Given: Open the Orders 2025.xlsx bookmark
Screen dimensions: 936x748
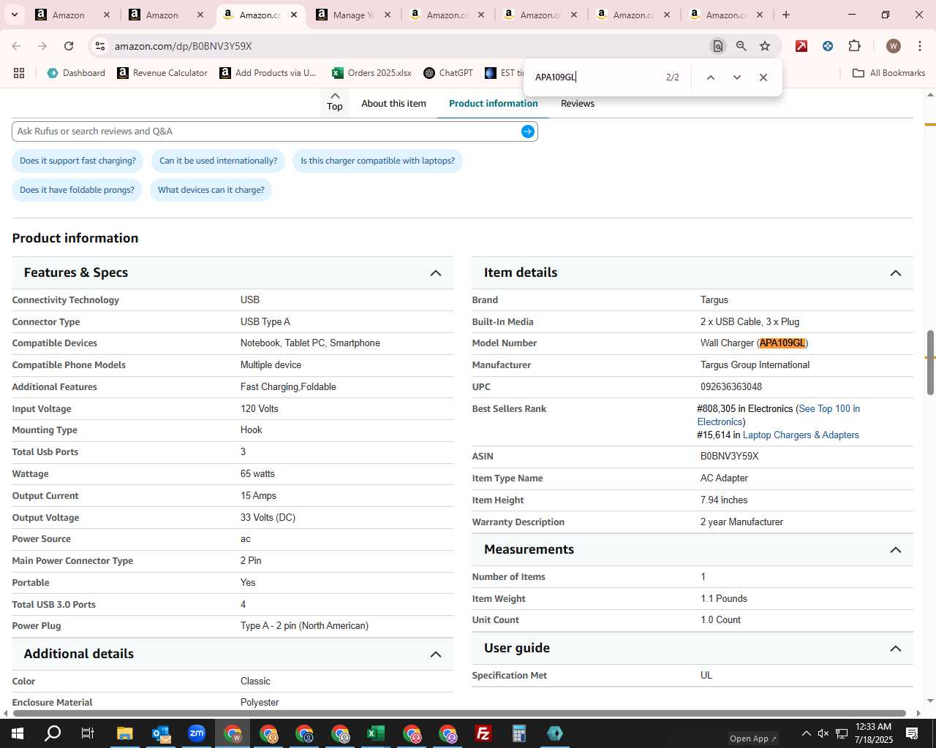Looking at the screenshot, I should coord(371,73).
